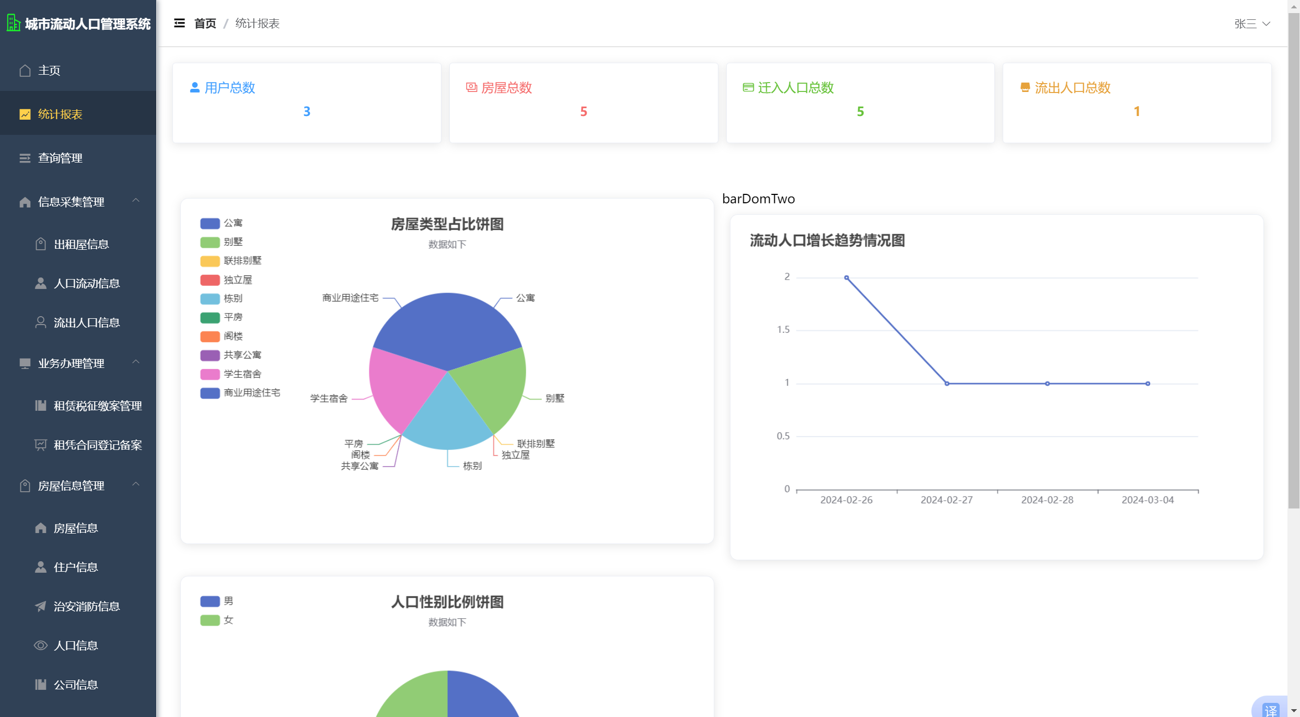Click the green card icon in 迁入人口总数
The width and height of the screenshot is (1300, 717).
(748, 87)
